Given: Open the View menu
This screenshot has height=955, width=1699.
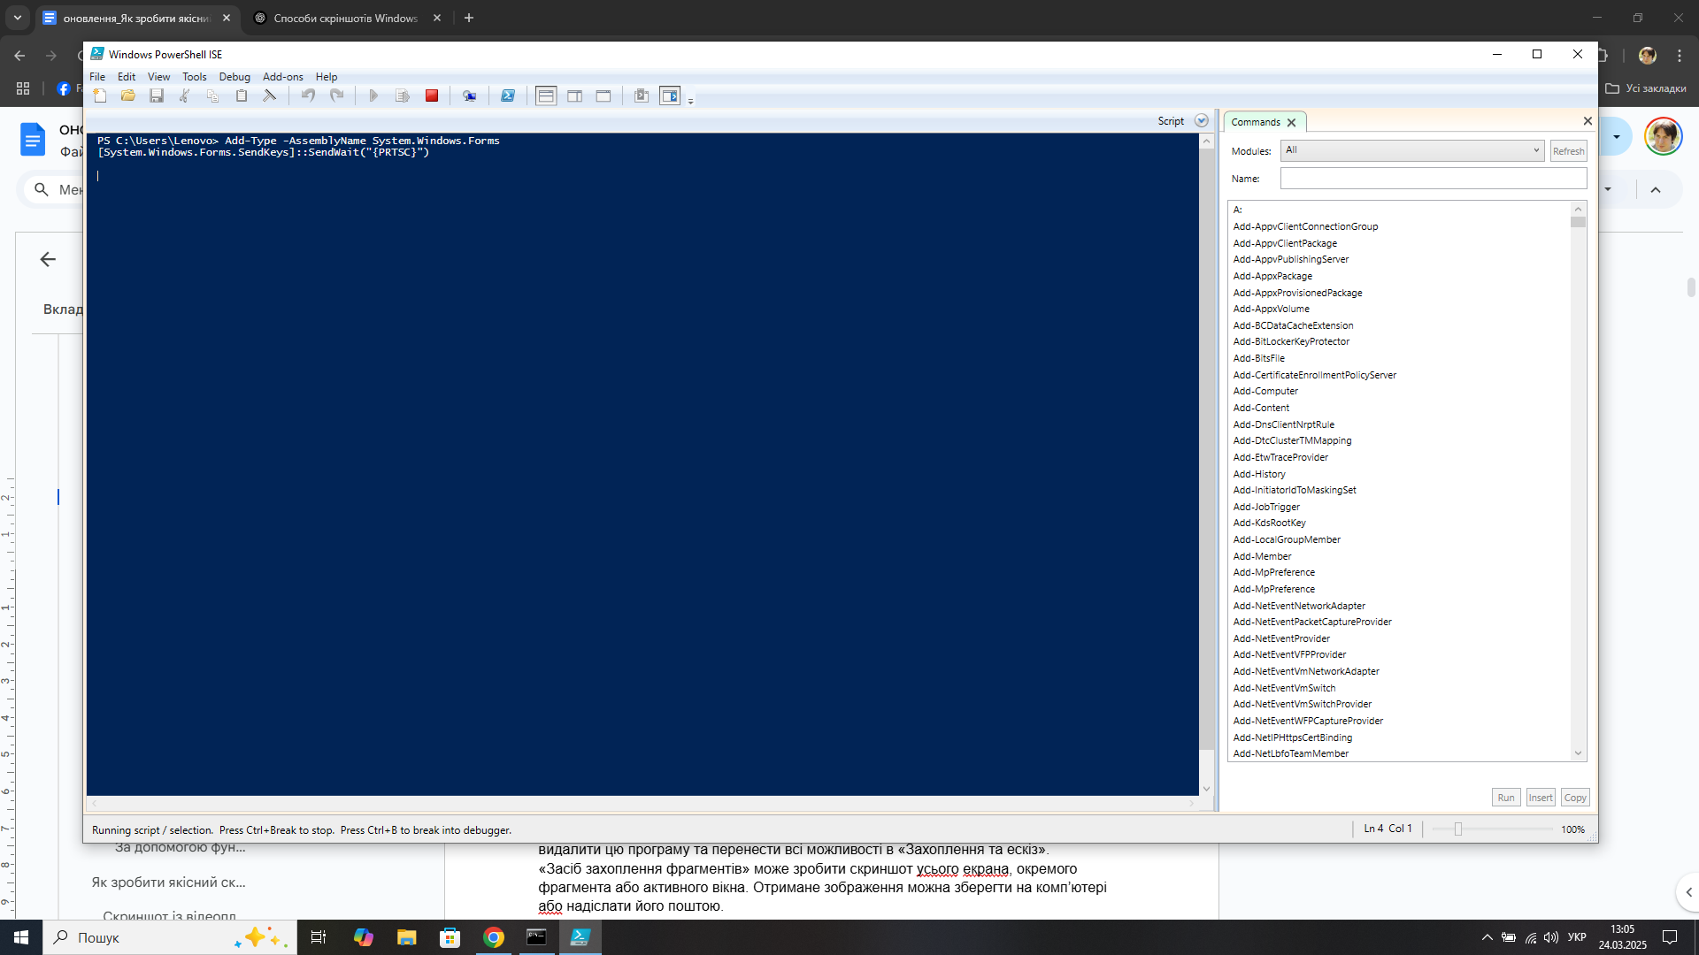Looking at the screenshot, I should (158, 77).
